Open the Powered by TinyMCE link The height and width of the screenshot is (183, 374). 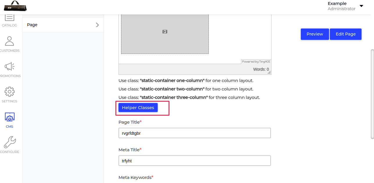256,62
